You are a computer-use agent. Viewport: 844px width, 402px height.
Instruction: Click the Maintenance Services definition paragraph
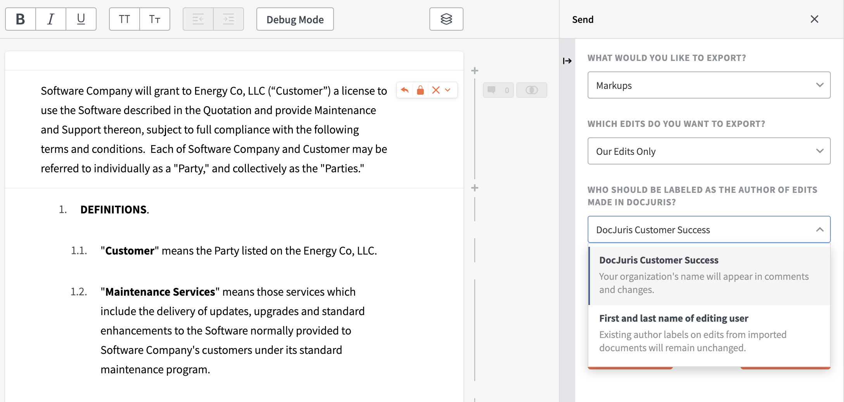(x=233, y=331)
